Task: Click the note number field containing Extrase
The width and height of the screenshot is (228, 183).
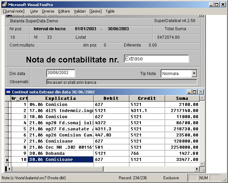Action: [157, 59]
